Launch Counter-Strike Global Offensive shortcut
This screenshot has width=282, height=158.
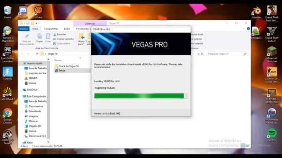272,75
